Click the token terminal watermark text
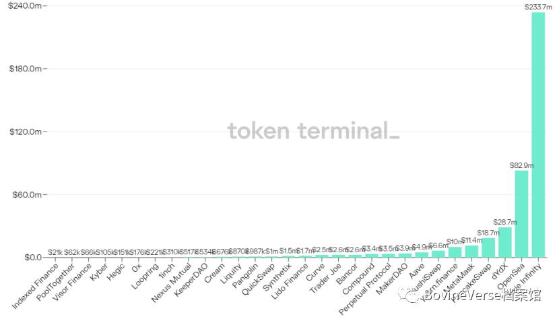559x319 pixels. click(313, 131)
